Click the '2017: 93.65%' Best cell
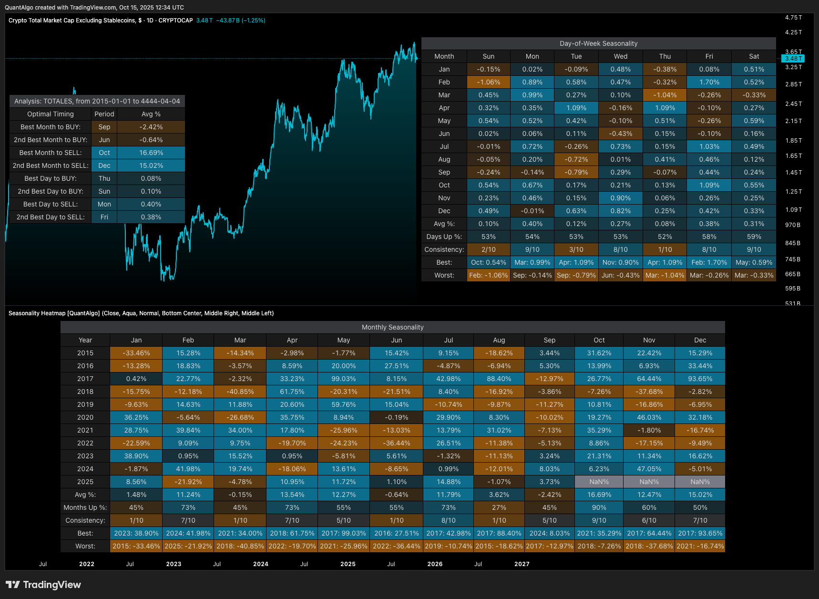The width and height of the screenshot is (819, 599). coord(700,533)
